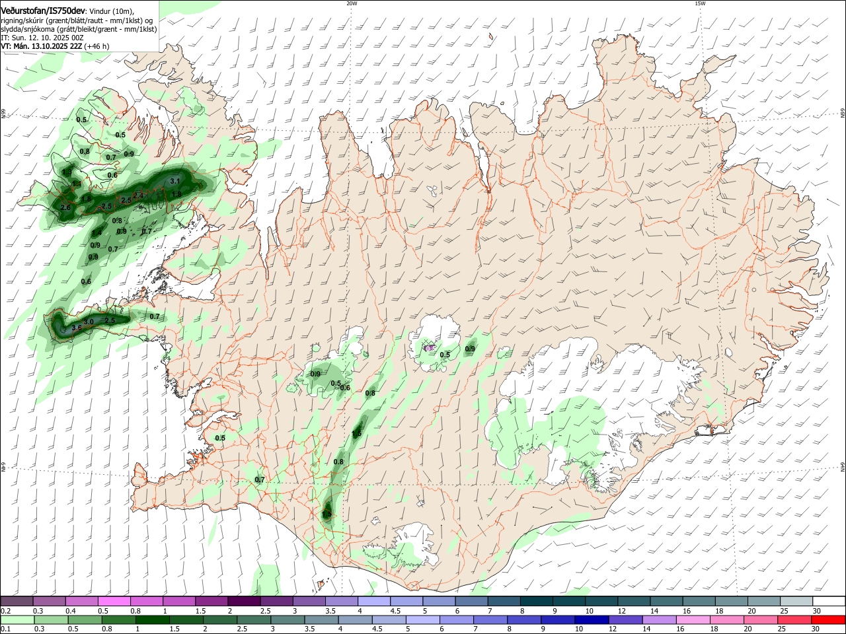Pick the medium green 0.5 rain-scale swatch
Image resolution: width=846 pixels, height=634 pixels.
pos(84,620)
